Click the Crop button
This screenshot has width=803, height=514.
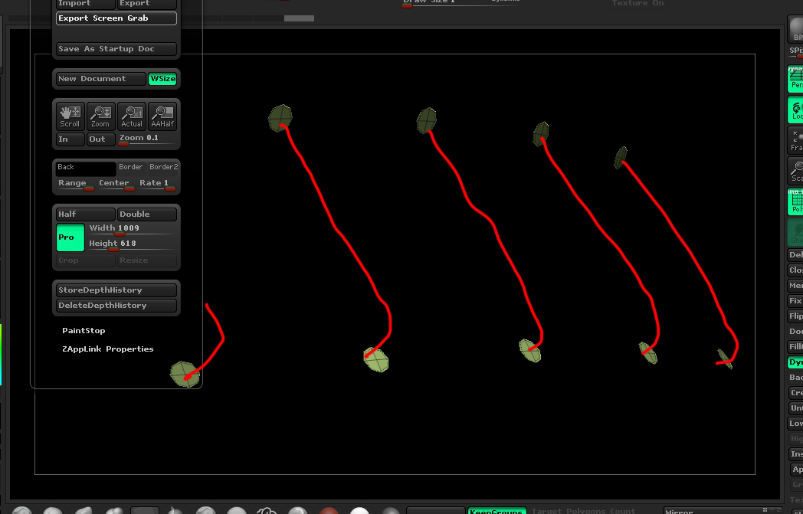point(86,260)
